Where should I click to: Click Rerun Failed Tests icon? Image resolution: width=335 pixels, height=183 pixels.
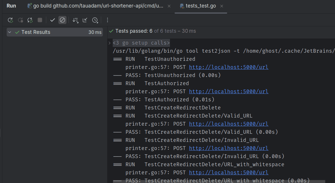tap(21, 20)
